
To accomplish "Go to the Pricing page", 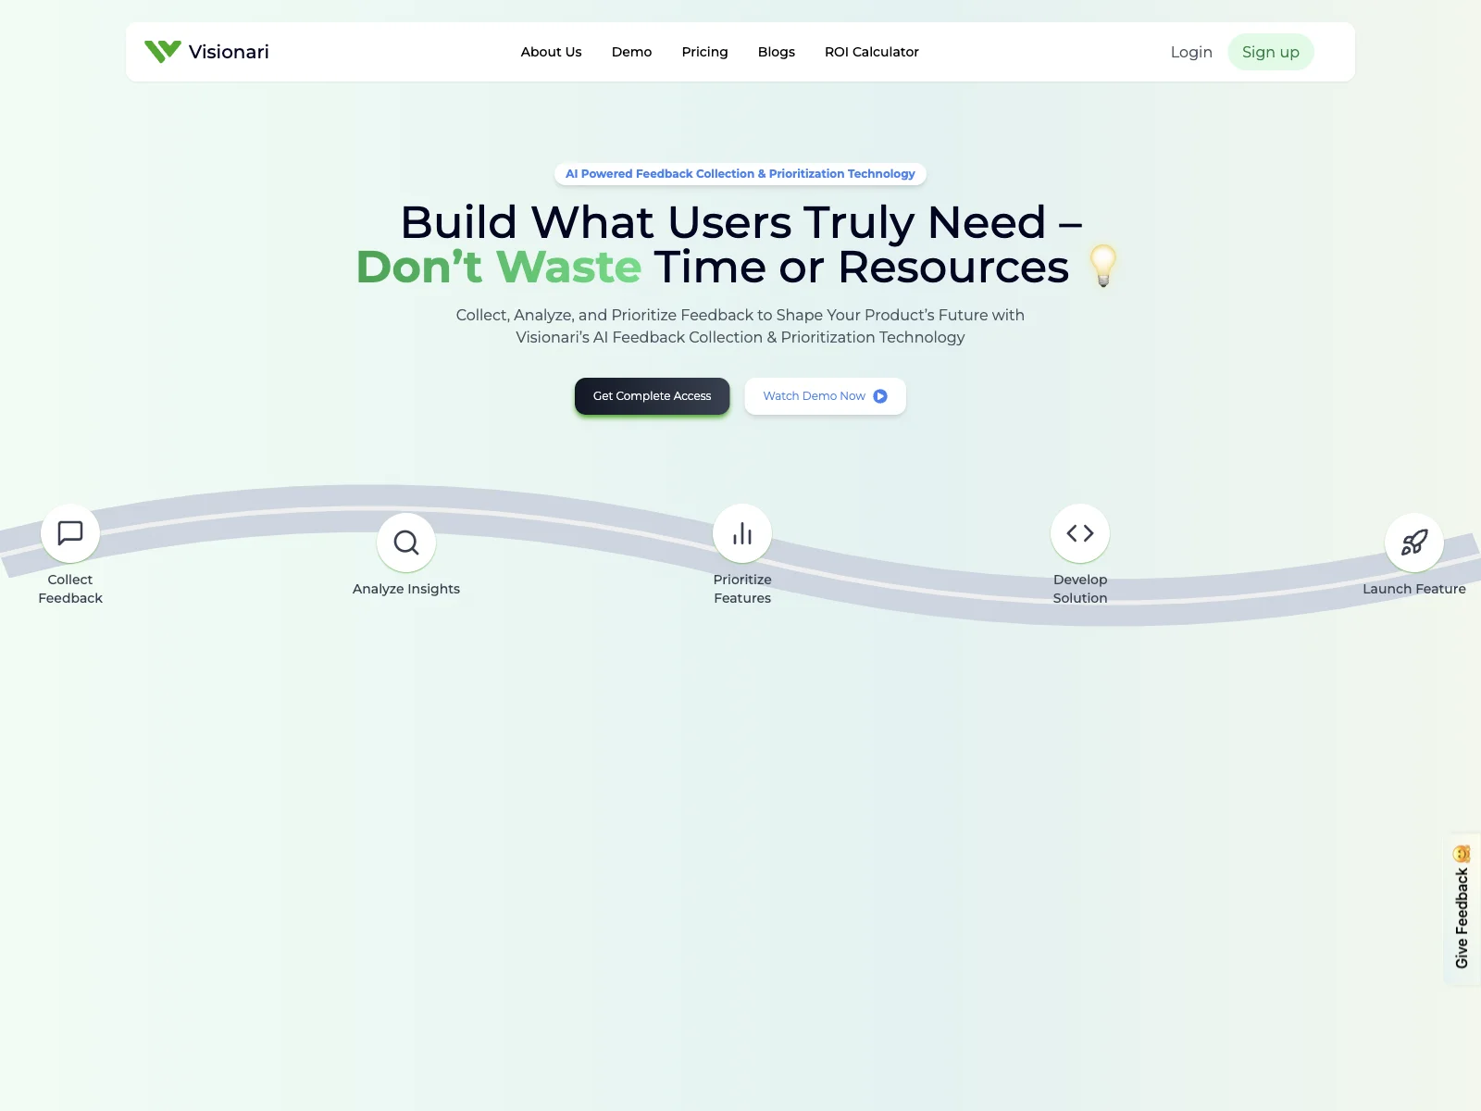I will 704,52.
